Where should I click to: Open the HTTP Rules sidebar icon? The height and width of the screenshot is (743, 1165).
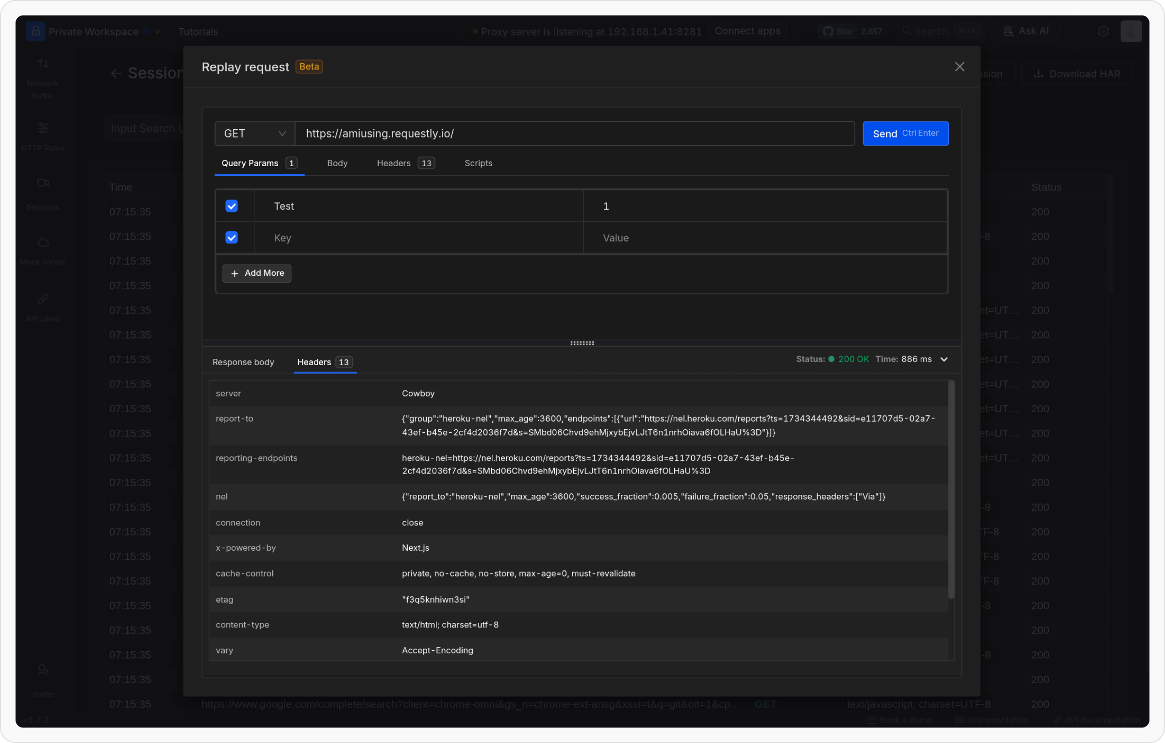coord(43,129)
